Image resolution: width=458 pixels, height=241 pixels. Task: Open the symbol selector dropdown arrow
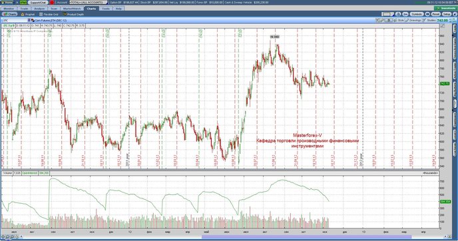(x=29, y=21)
